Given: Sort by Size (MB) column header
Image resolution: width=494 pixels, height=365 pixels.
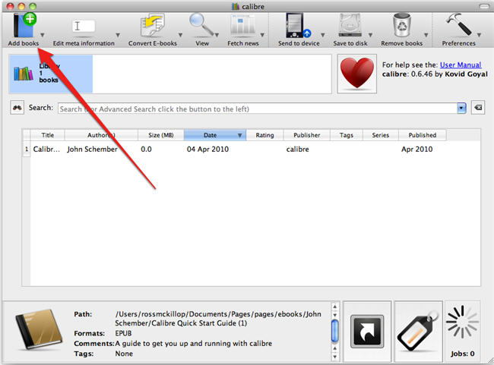Looking at the screenshot, I should tap(161, 135).
